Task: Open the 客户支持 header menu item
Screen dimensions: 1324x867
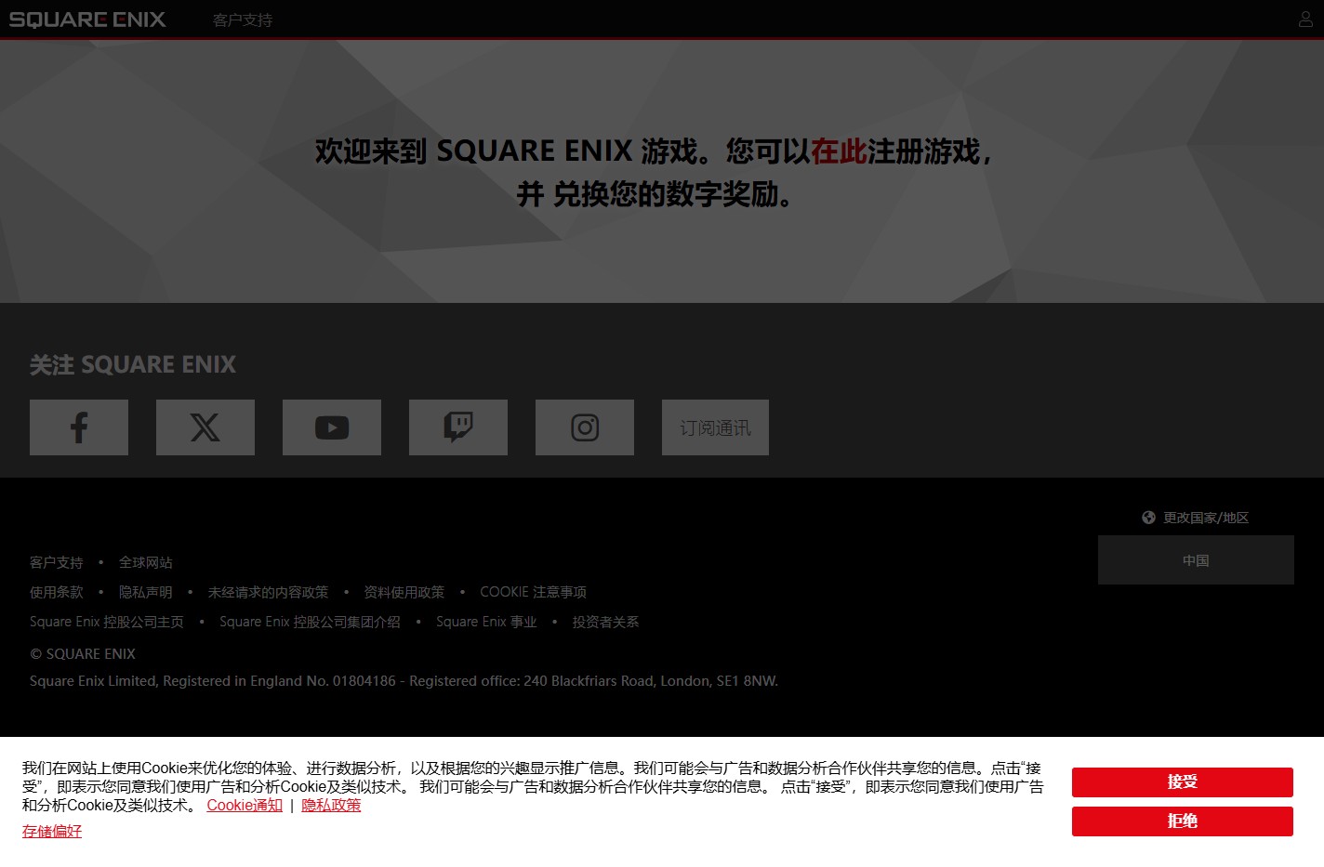Action: tap(243, 20)
